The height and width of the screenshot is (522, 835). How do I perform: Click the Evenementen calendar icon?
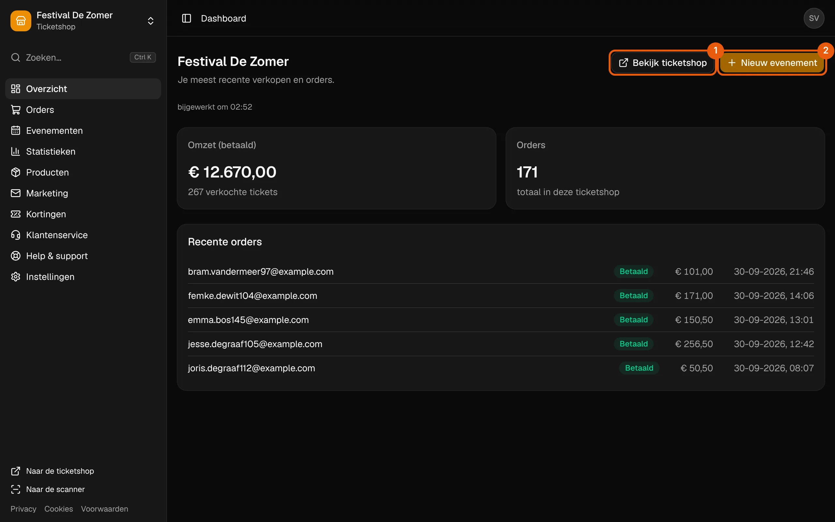[x=16, y=130]
